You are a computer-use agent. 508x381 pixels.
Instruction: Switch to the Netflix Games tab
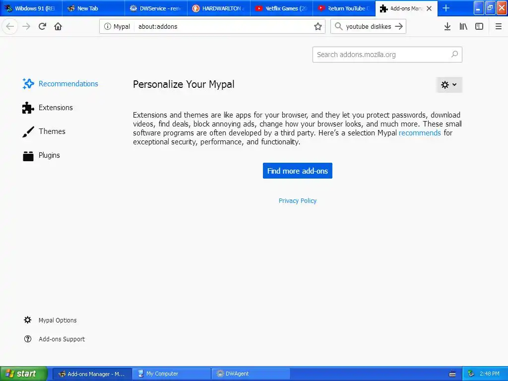282,8
